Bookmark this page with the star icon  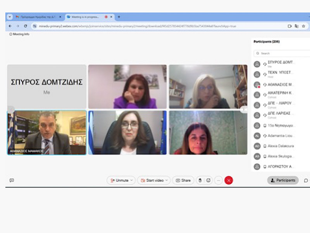click(x=303, y=26)
